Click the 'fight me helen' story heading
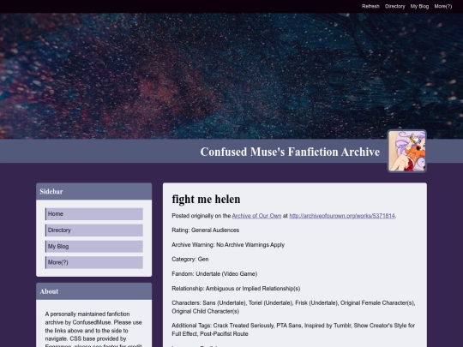The height and width of the screenshot is (347, 463). pos(206,199)
